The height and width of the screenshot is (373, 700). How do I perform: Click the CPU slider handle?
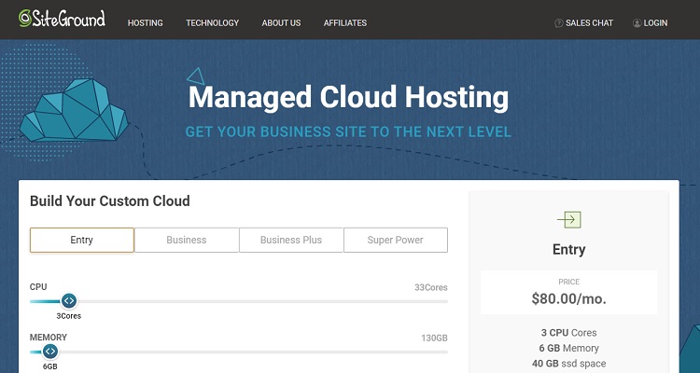[x=69, y=301]
